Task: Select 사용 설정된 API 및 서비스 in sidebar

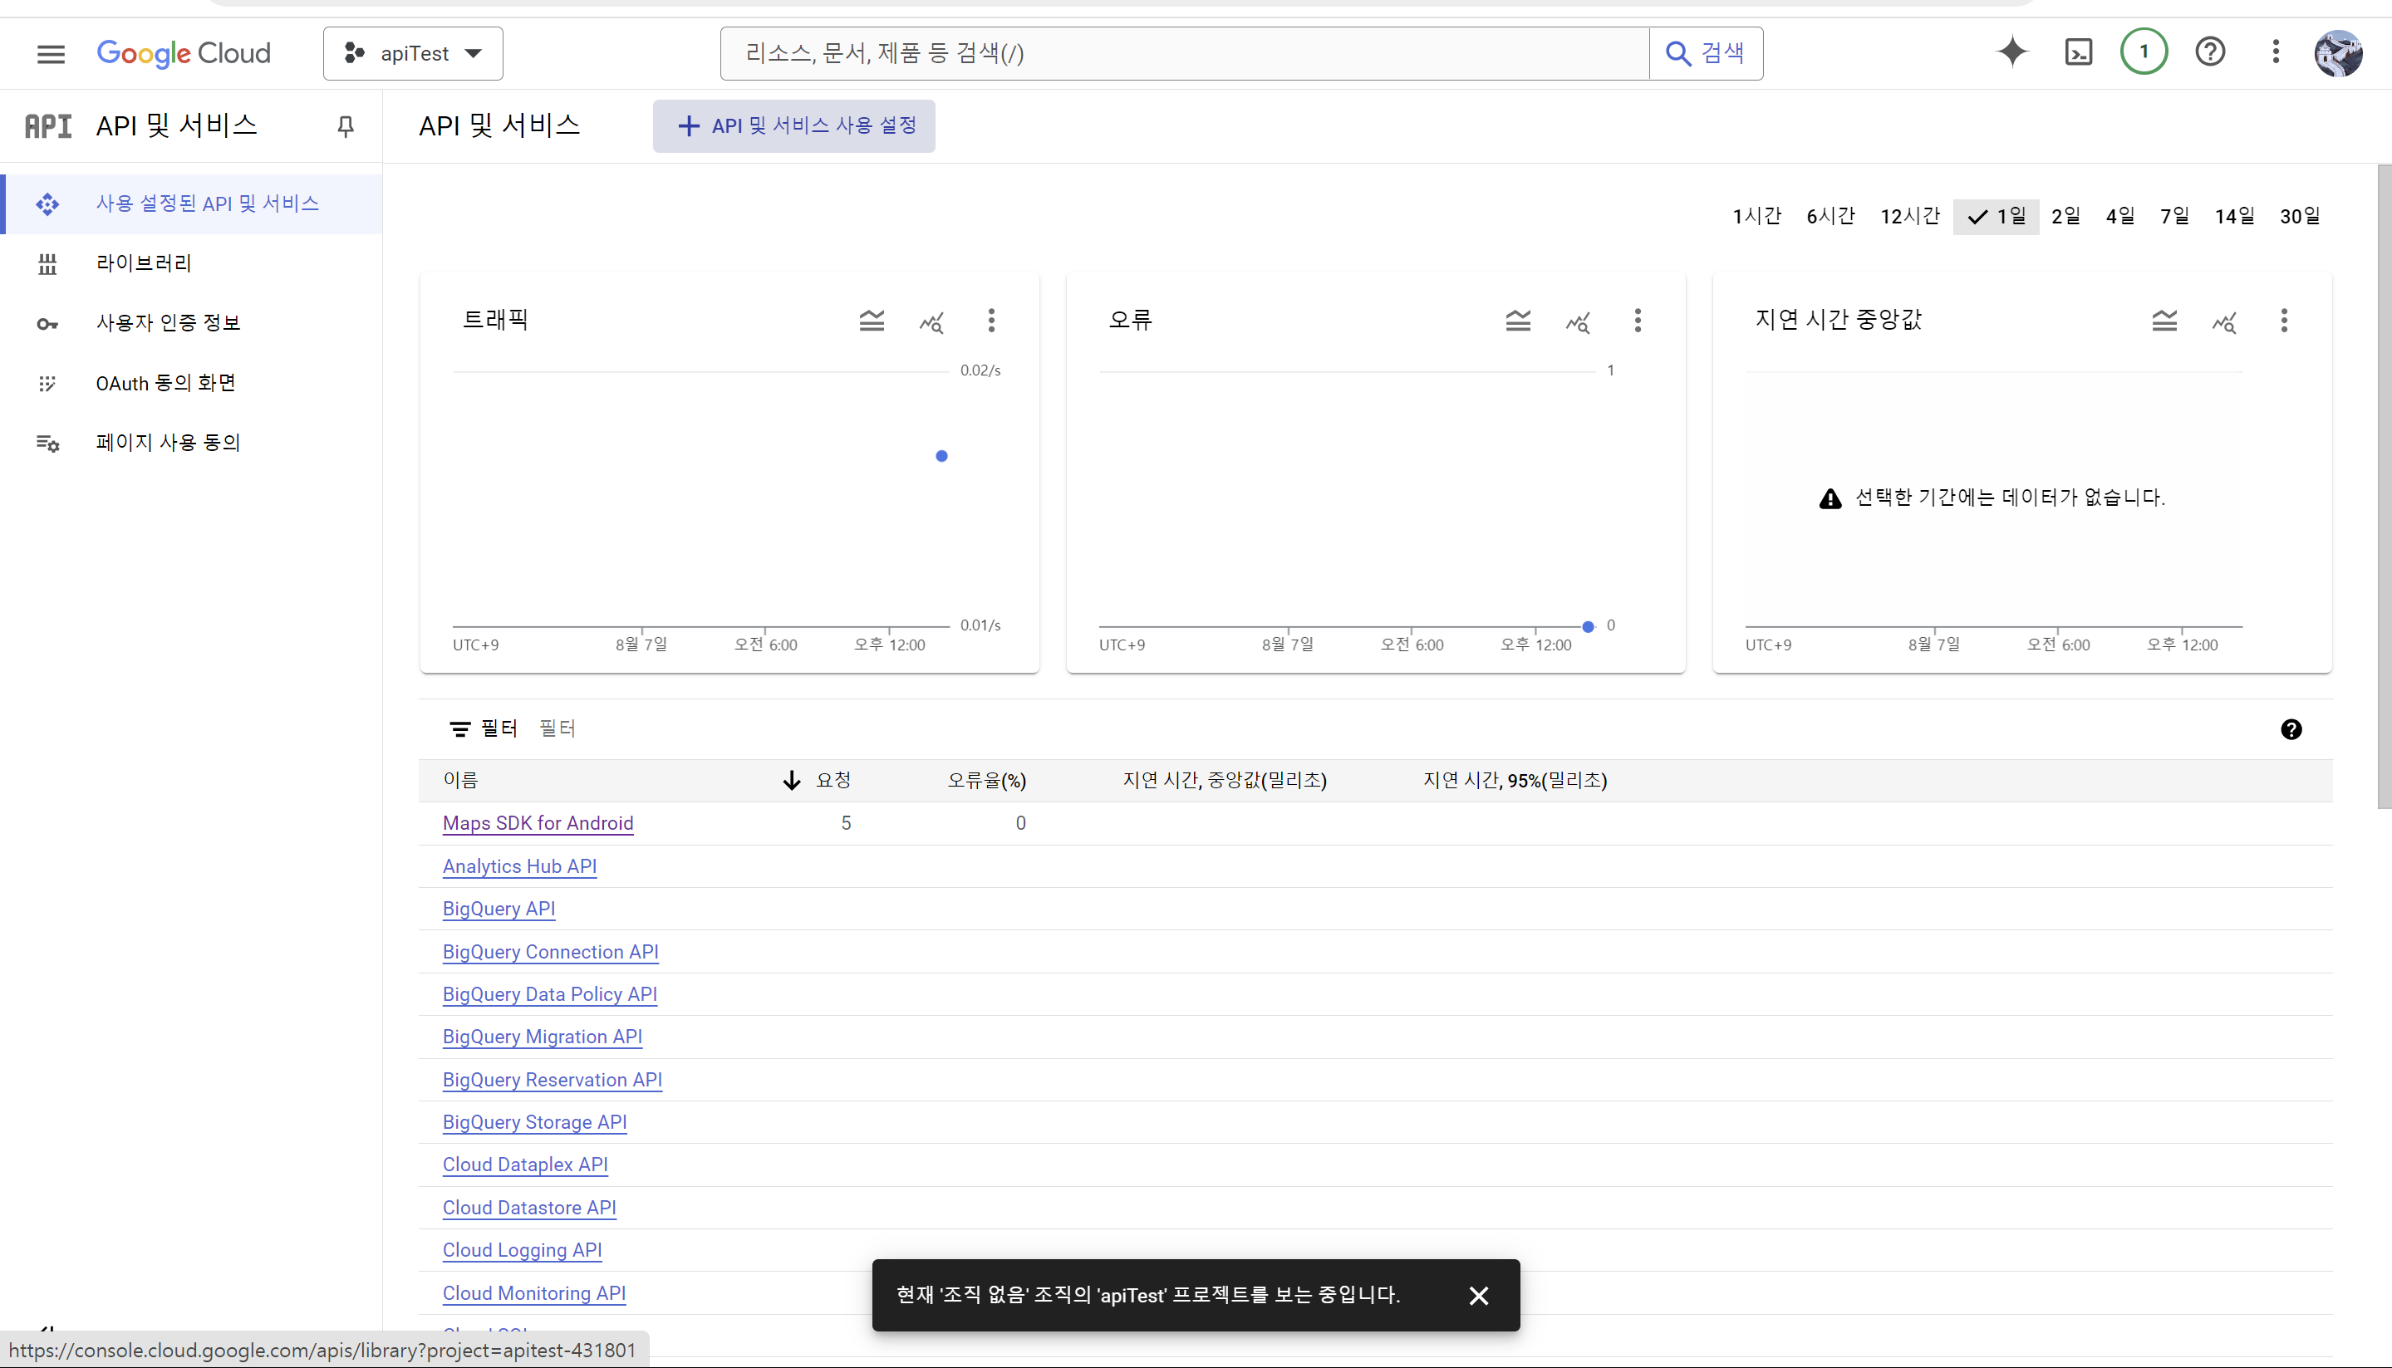Action: tap(192, 203)
